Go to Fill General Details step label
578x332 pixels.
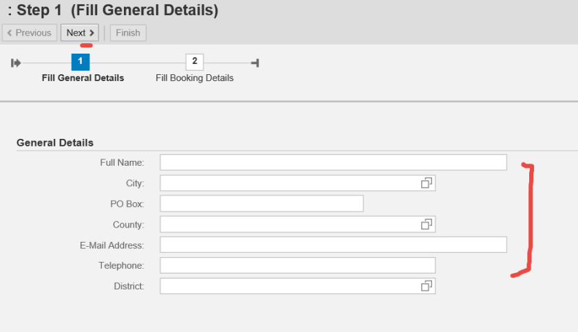click(x=83, y=78)
